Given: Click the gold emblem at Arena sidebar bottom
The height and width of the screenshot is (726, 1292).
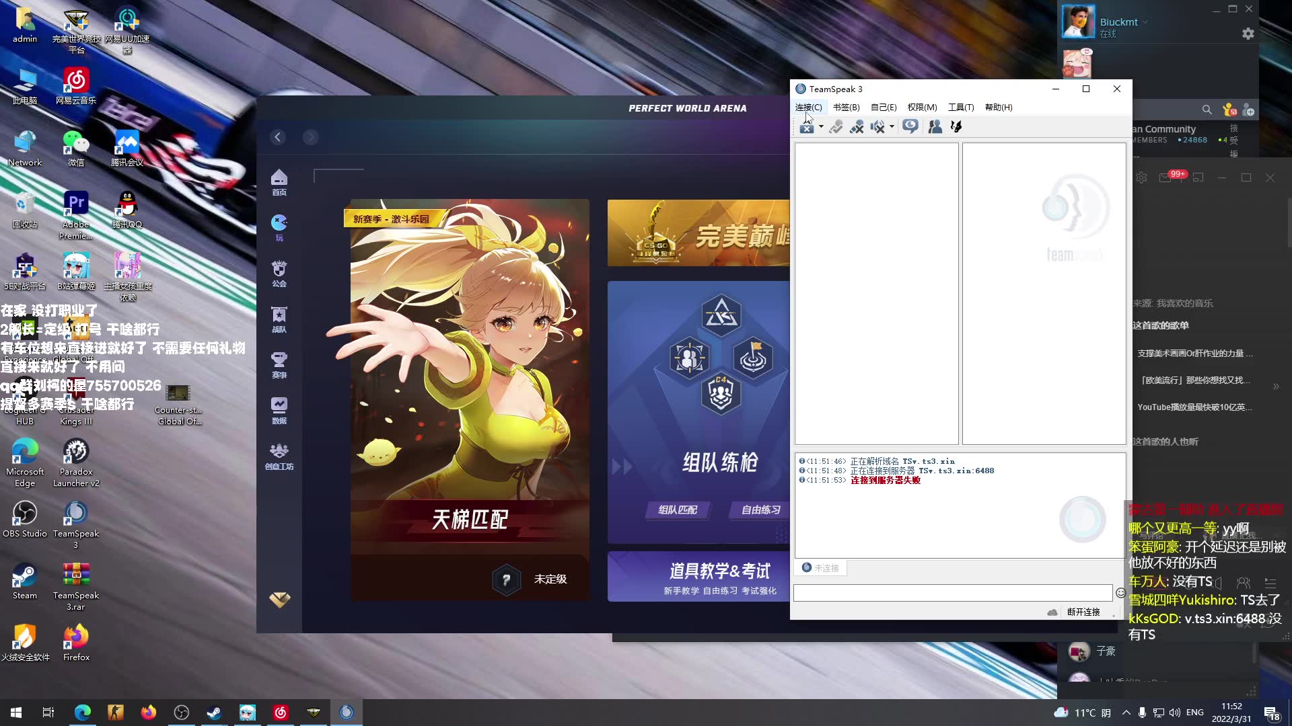Looking at the screenshot, I should point(280,599).
